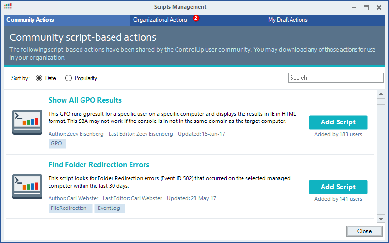Click the red notification badge showing 2
This screenshot has width=389, height=243.
196,18
